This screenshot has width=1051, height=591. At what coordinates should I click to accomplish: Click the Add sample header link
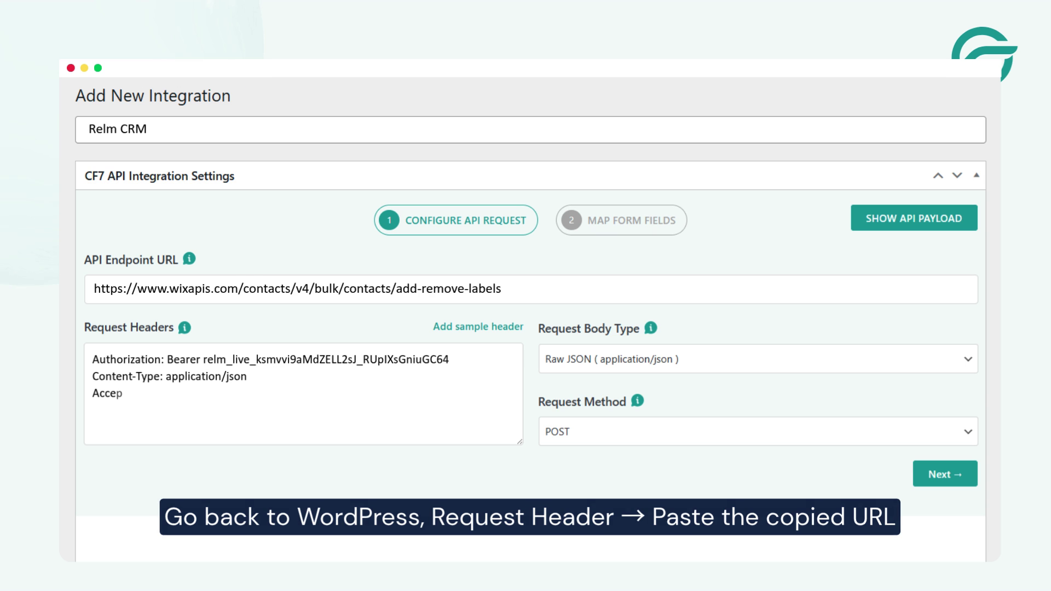pos(478,327)
